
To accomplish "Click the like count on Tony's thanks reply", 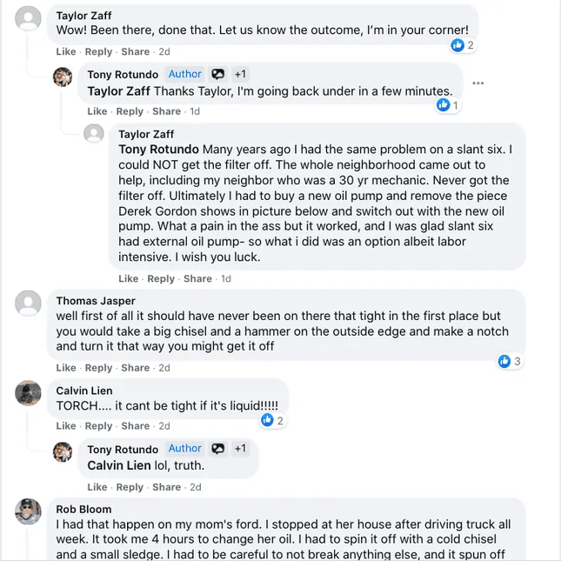I will [x=448, y=105].
